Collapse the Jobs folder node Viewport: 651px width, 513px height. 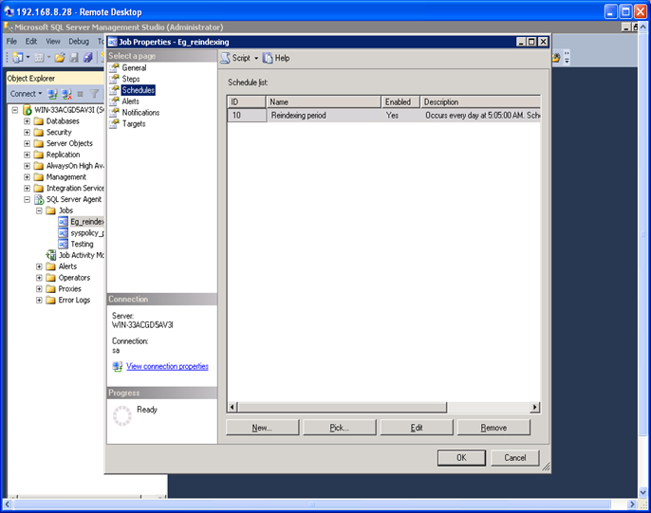pyautogui.click(x=39, y=211)
